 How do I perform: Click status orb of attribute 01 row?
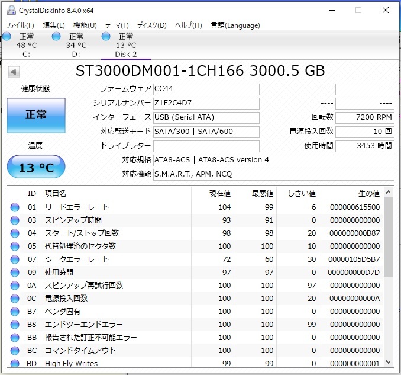15,207
